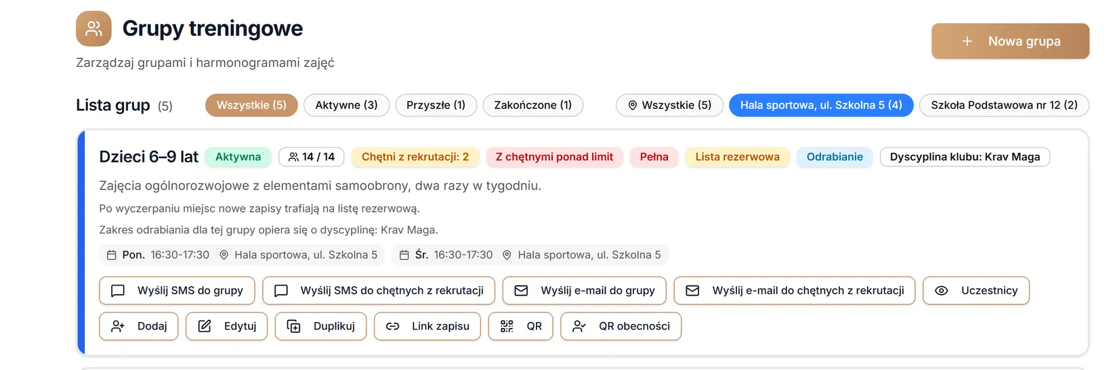This screenshot has width=1111, height=370.
Task: Open the QR button
Action: click(x=521, y=326)
